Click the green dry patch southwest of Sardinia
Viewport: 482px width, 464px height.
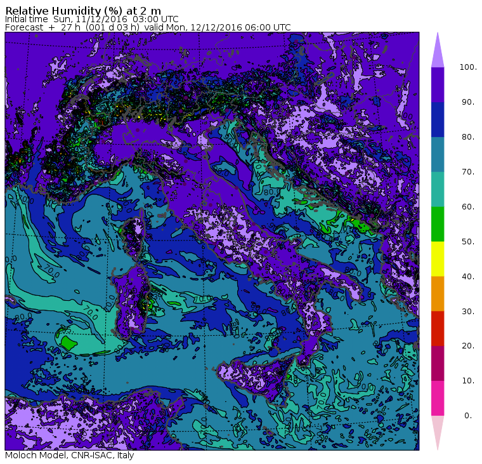(69, 342)
